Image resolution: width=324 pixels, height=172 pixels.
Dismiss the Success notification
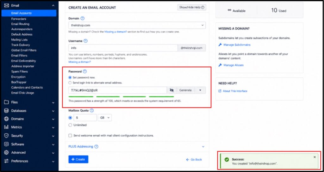(315, 157)
